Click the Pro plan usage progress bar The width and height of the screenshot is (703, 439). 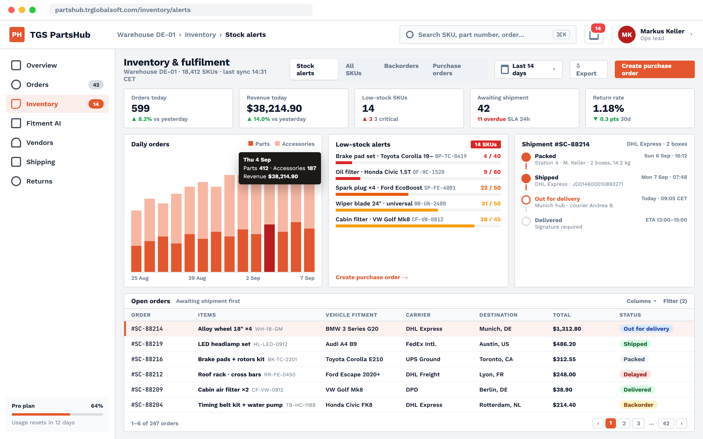(x=57, y=414)
